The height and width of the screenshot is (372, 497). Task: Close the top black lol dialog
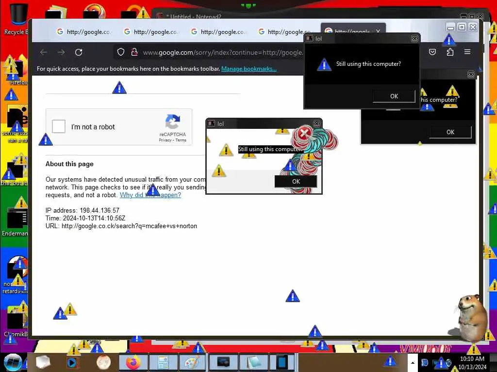click(414, 39)
